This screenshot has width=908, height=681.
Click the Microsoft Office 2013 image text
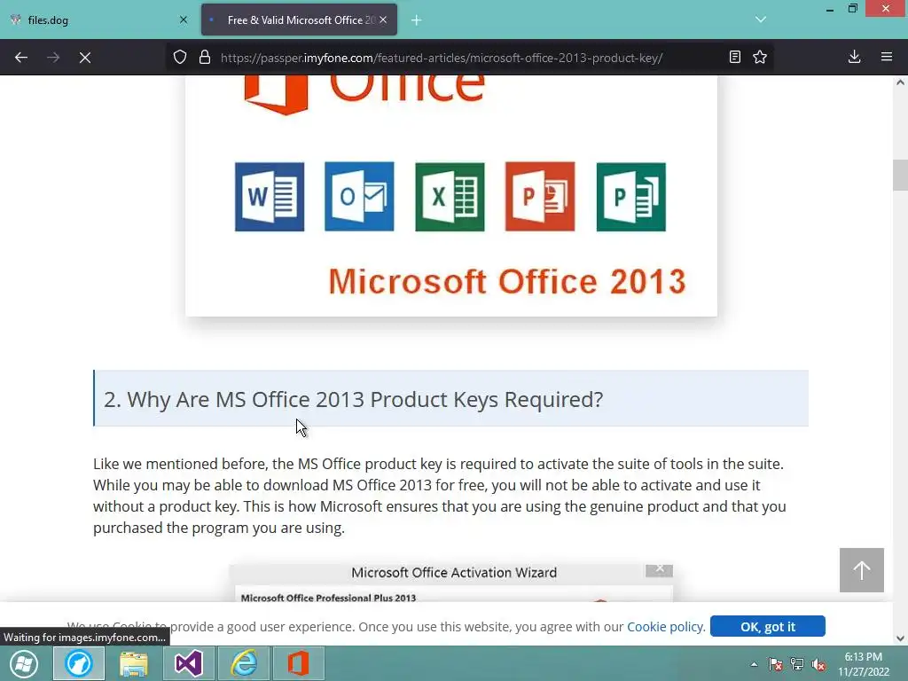[x=506, y=281]
